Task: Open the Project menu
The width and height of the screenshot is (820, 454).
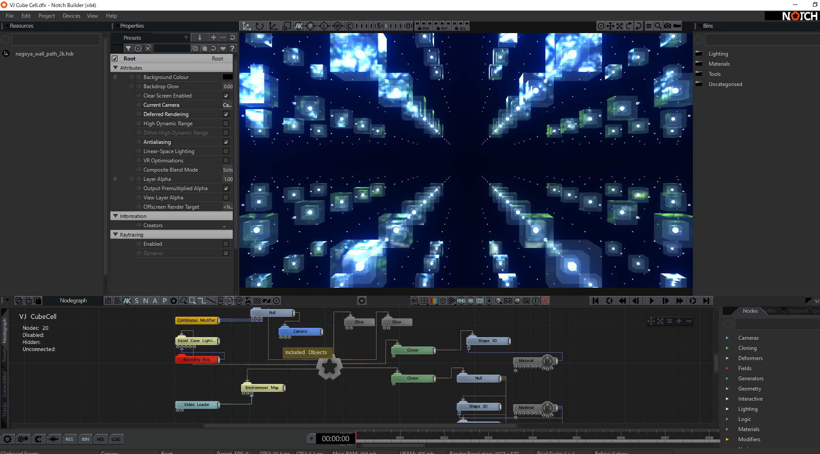Action: (x=46, y=16)
